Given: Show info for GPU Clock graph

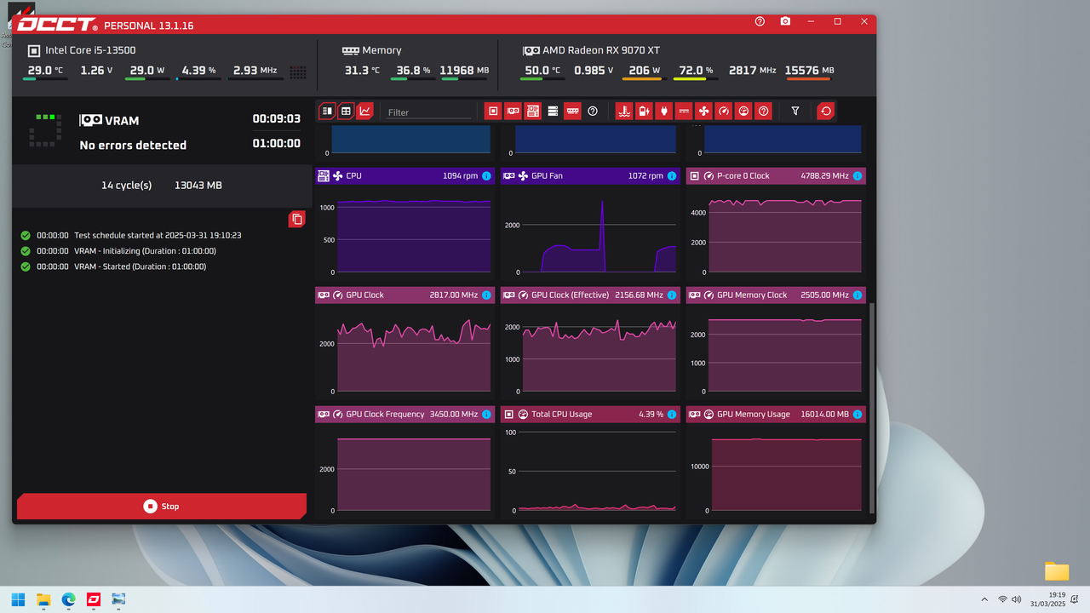Looking at the screenshot, I should coord(486,295).
